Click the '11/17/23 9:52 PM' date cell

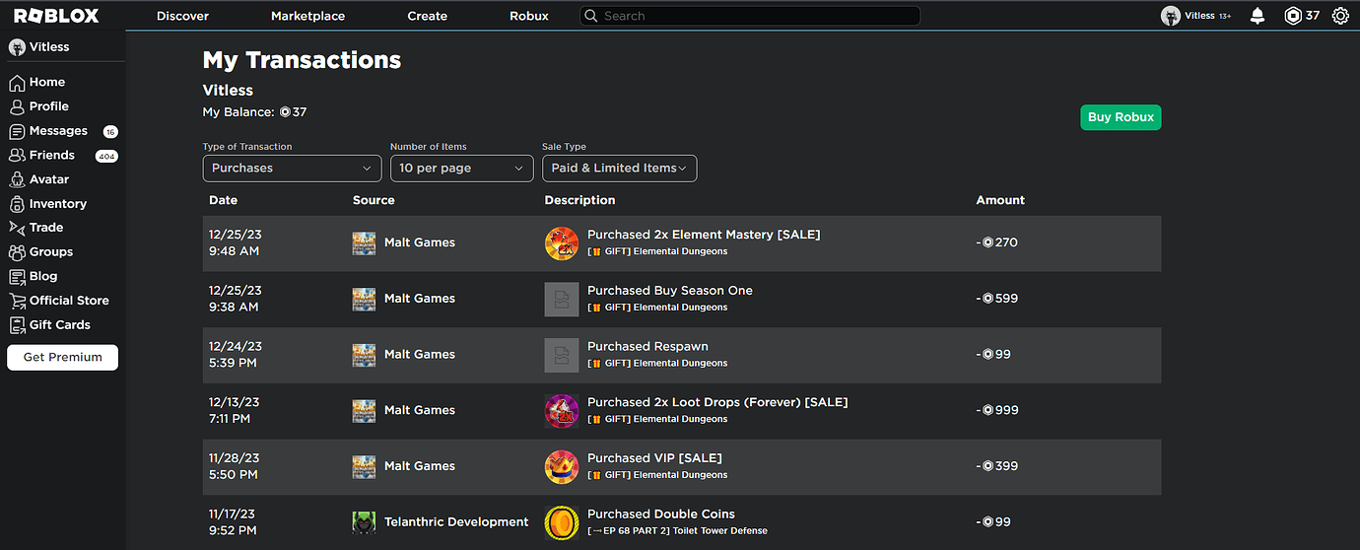click(235, 522)
